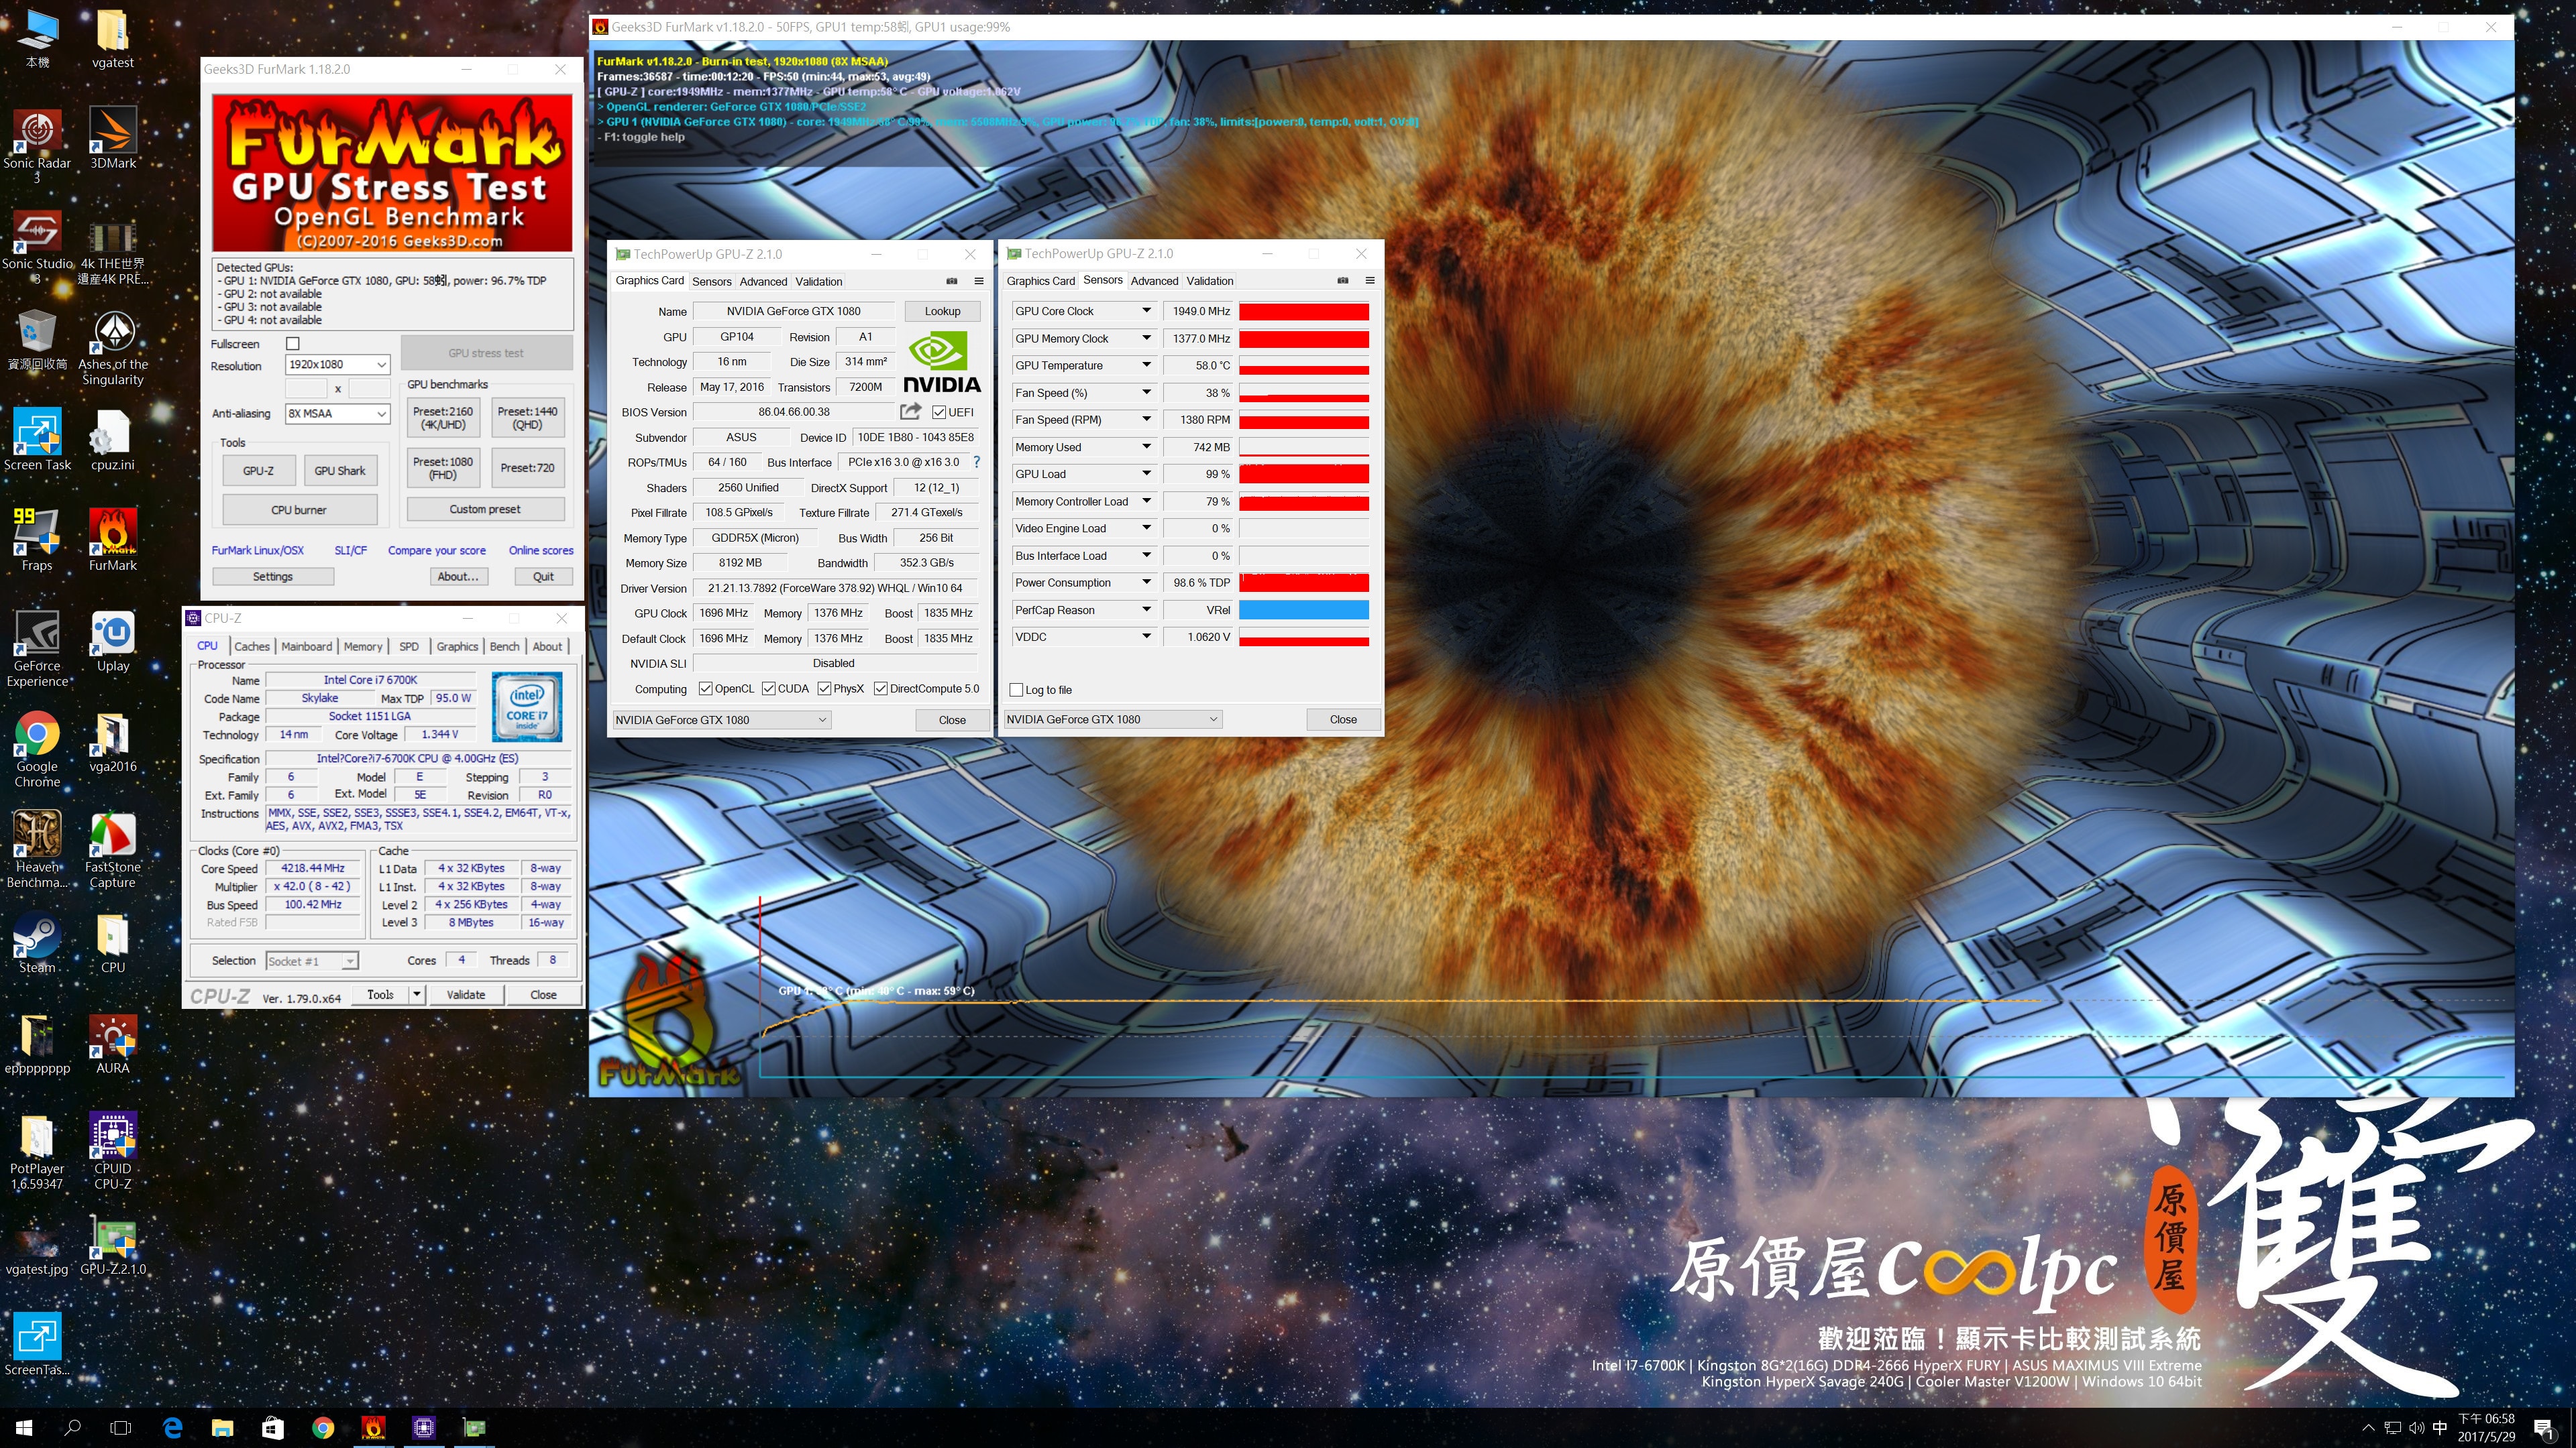This screenshot has height=1448, width=2576.
Task: Expand the Power Consumption sensor dropdown
Action: tap(1147, 583)
